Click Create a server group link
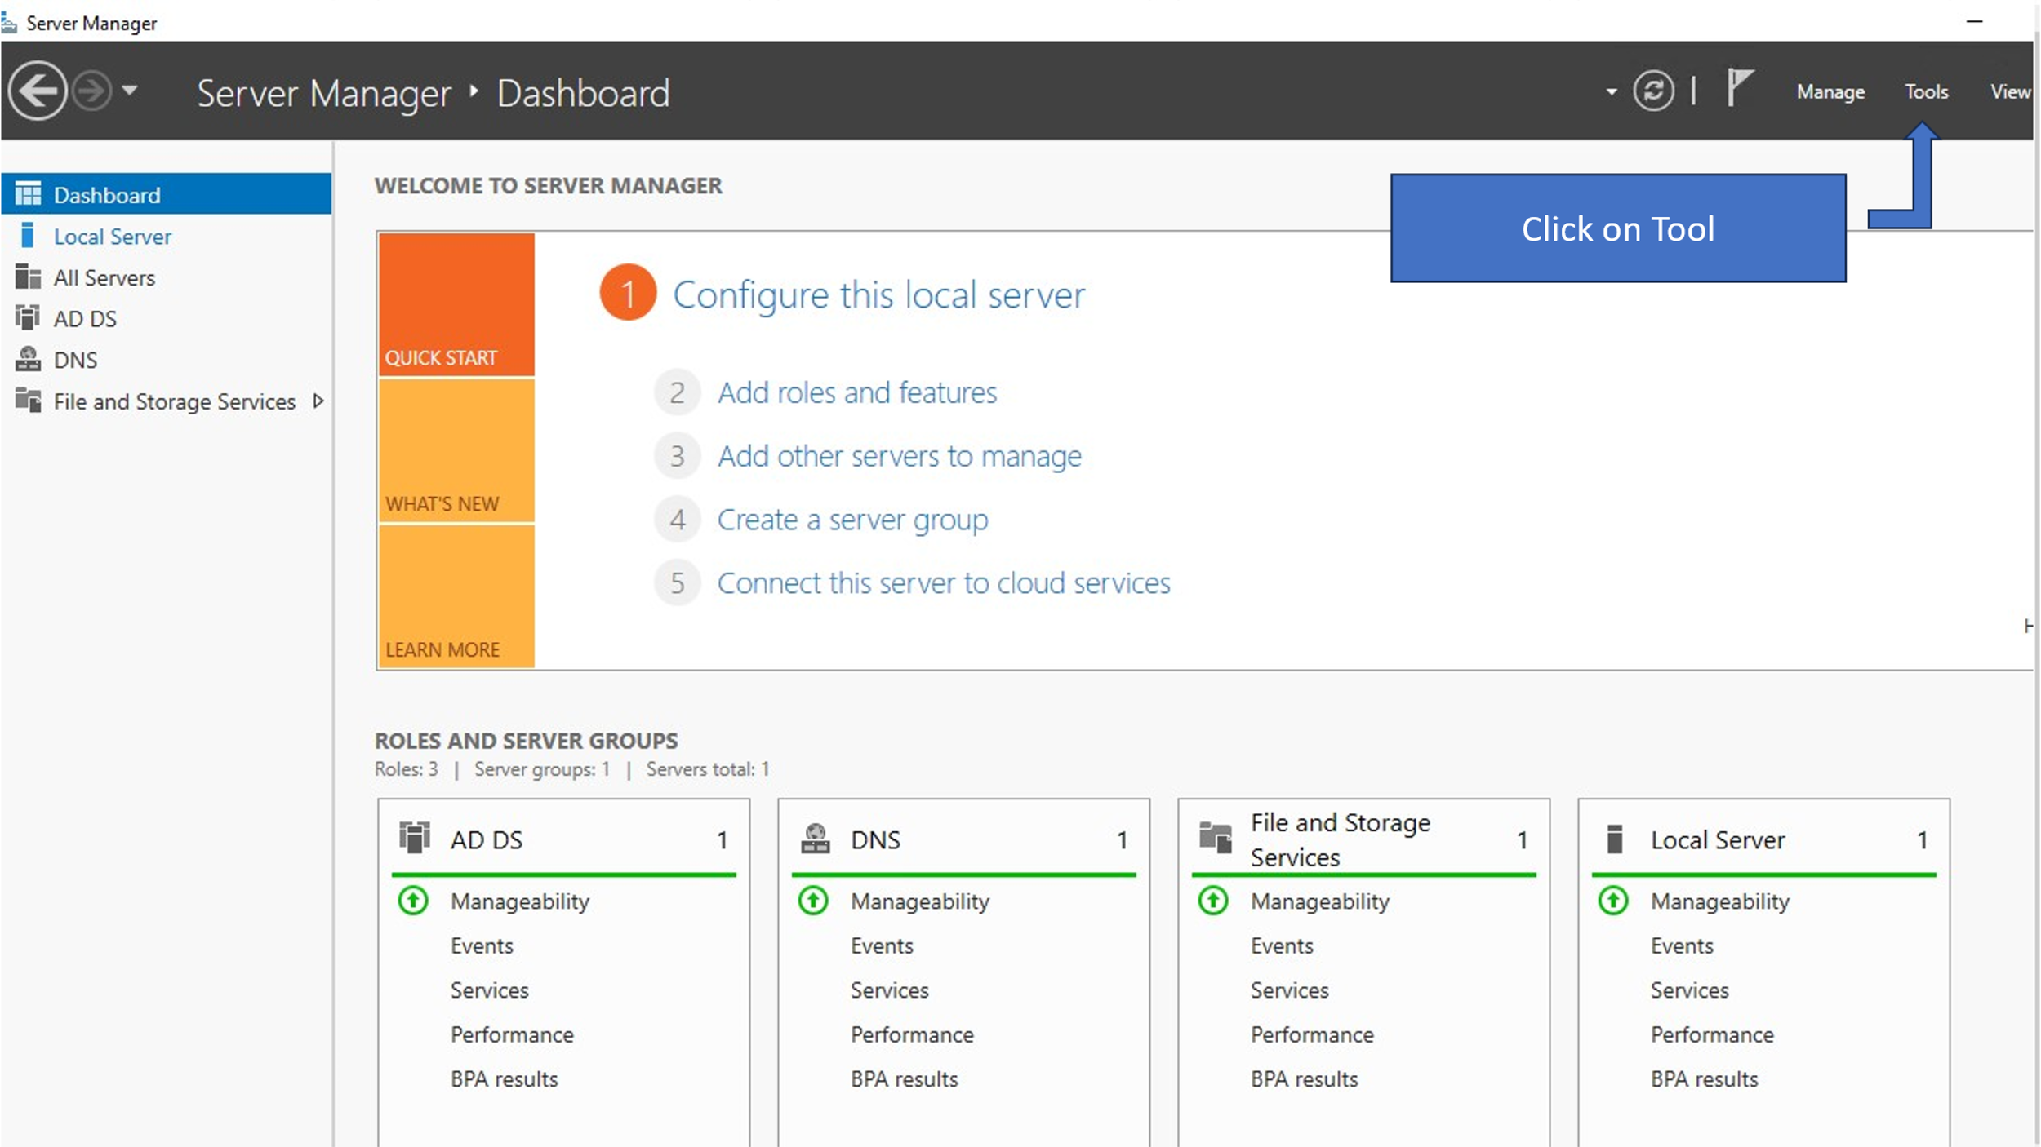Screen dimensions: 2041x1147 852,520
